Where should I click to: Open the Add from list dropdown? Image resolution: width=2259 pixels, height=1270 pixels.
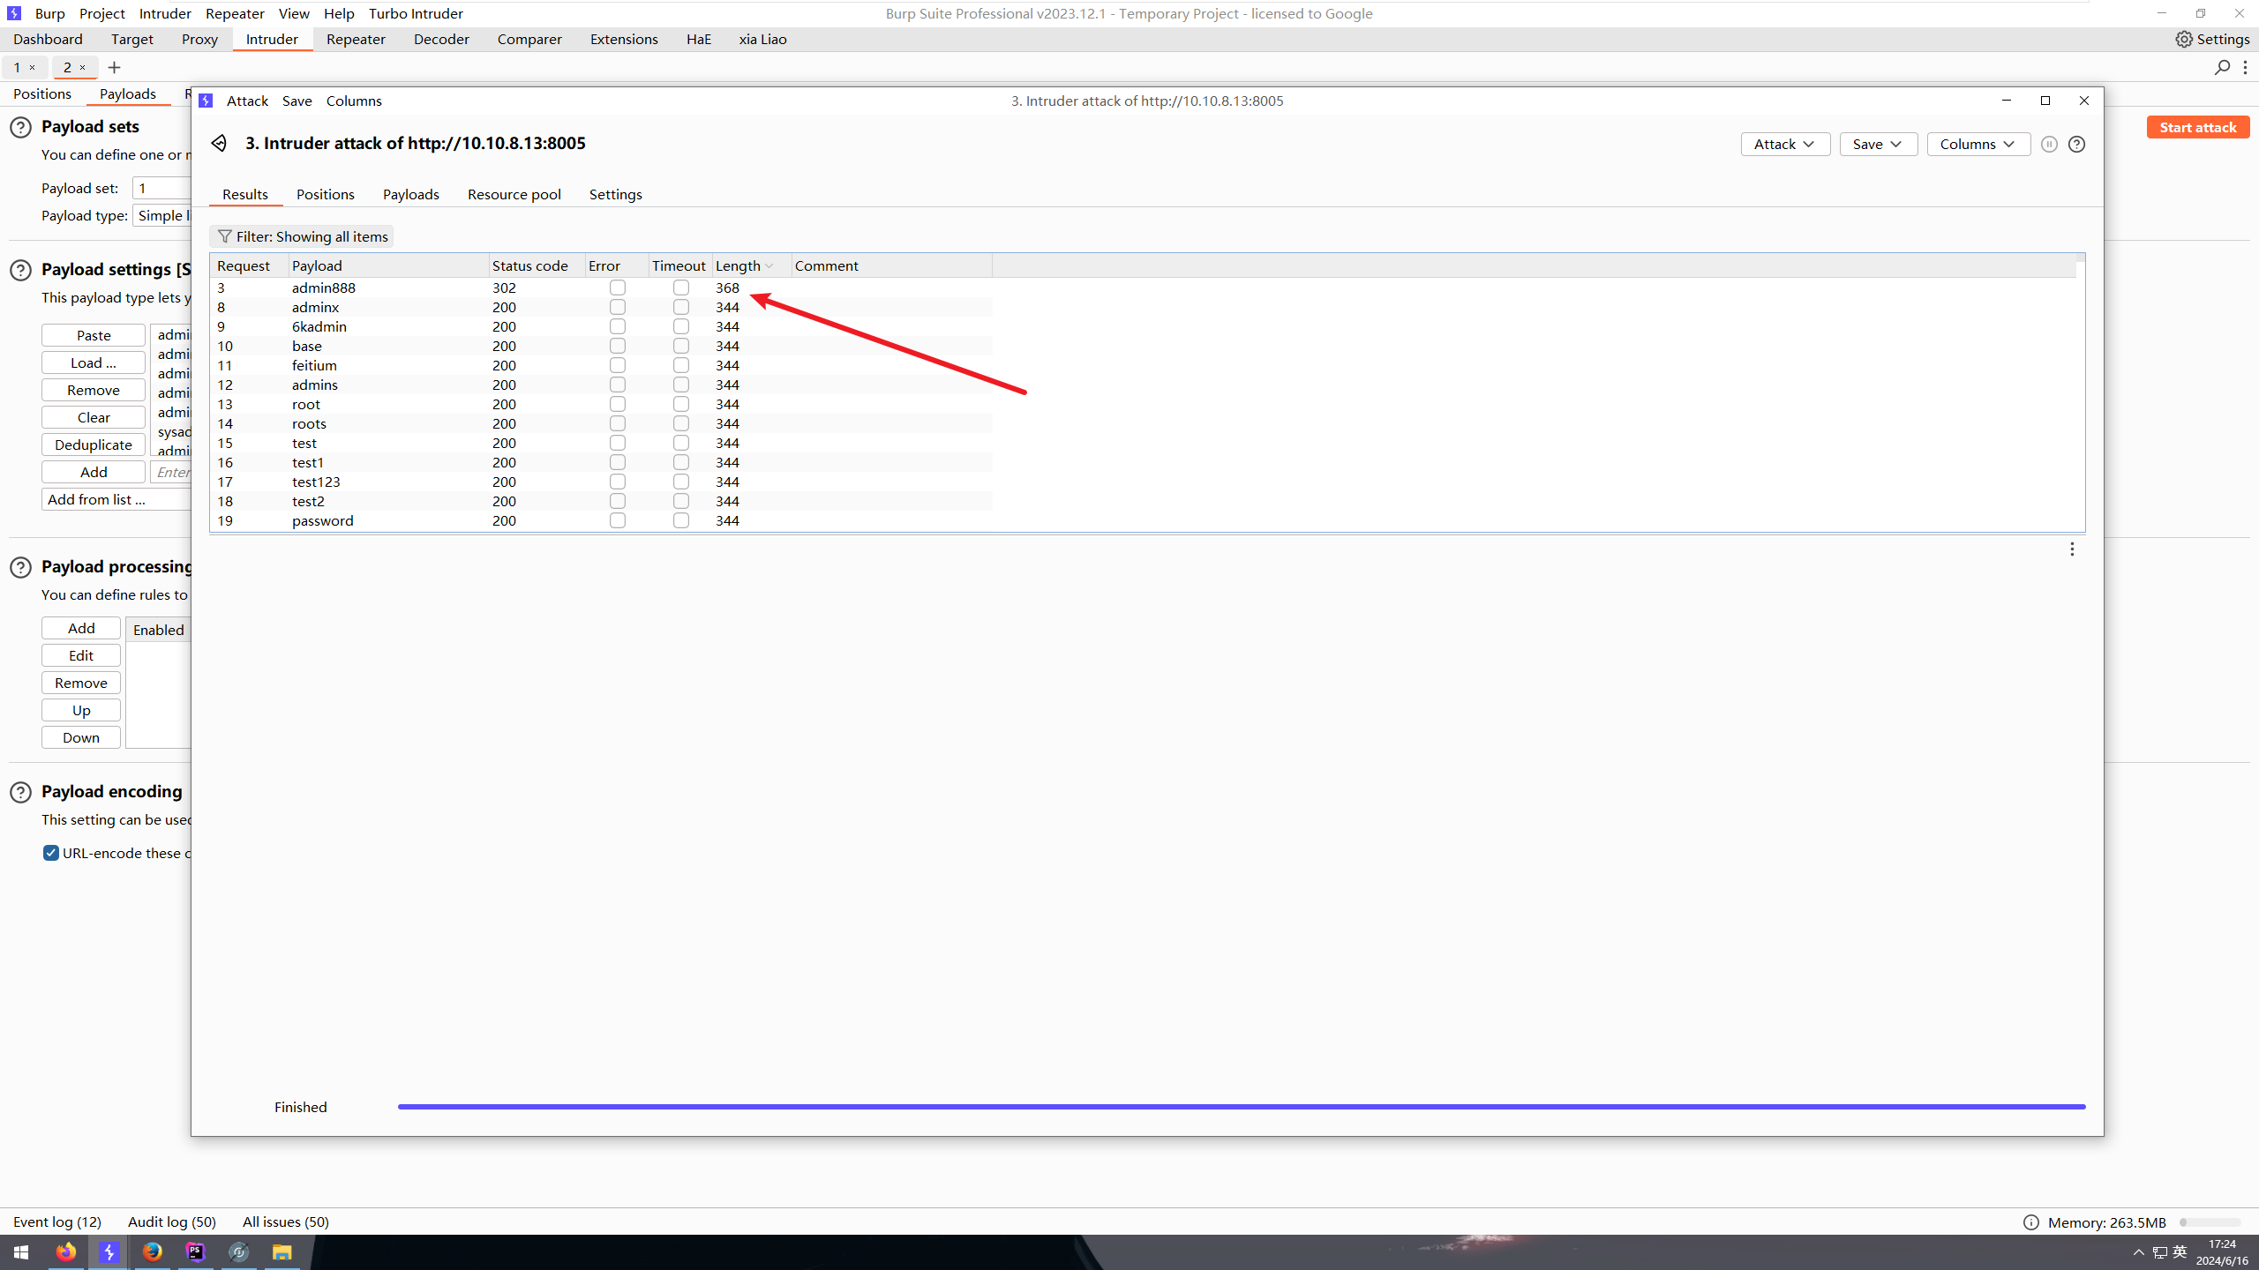pos(116,499)
